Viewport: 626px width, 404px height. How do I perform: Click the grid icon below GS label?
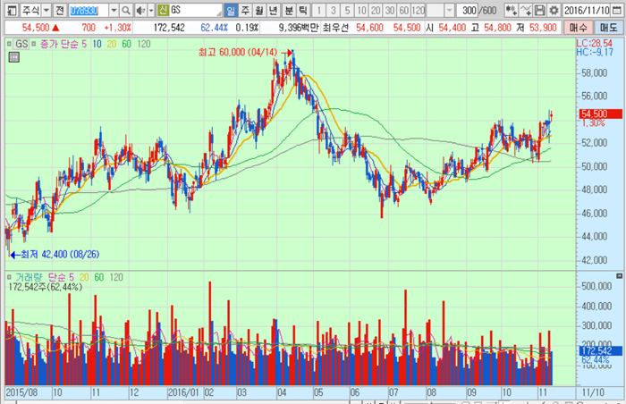[13, 57]
